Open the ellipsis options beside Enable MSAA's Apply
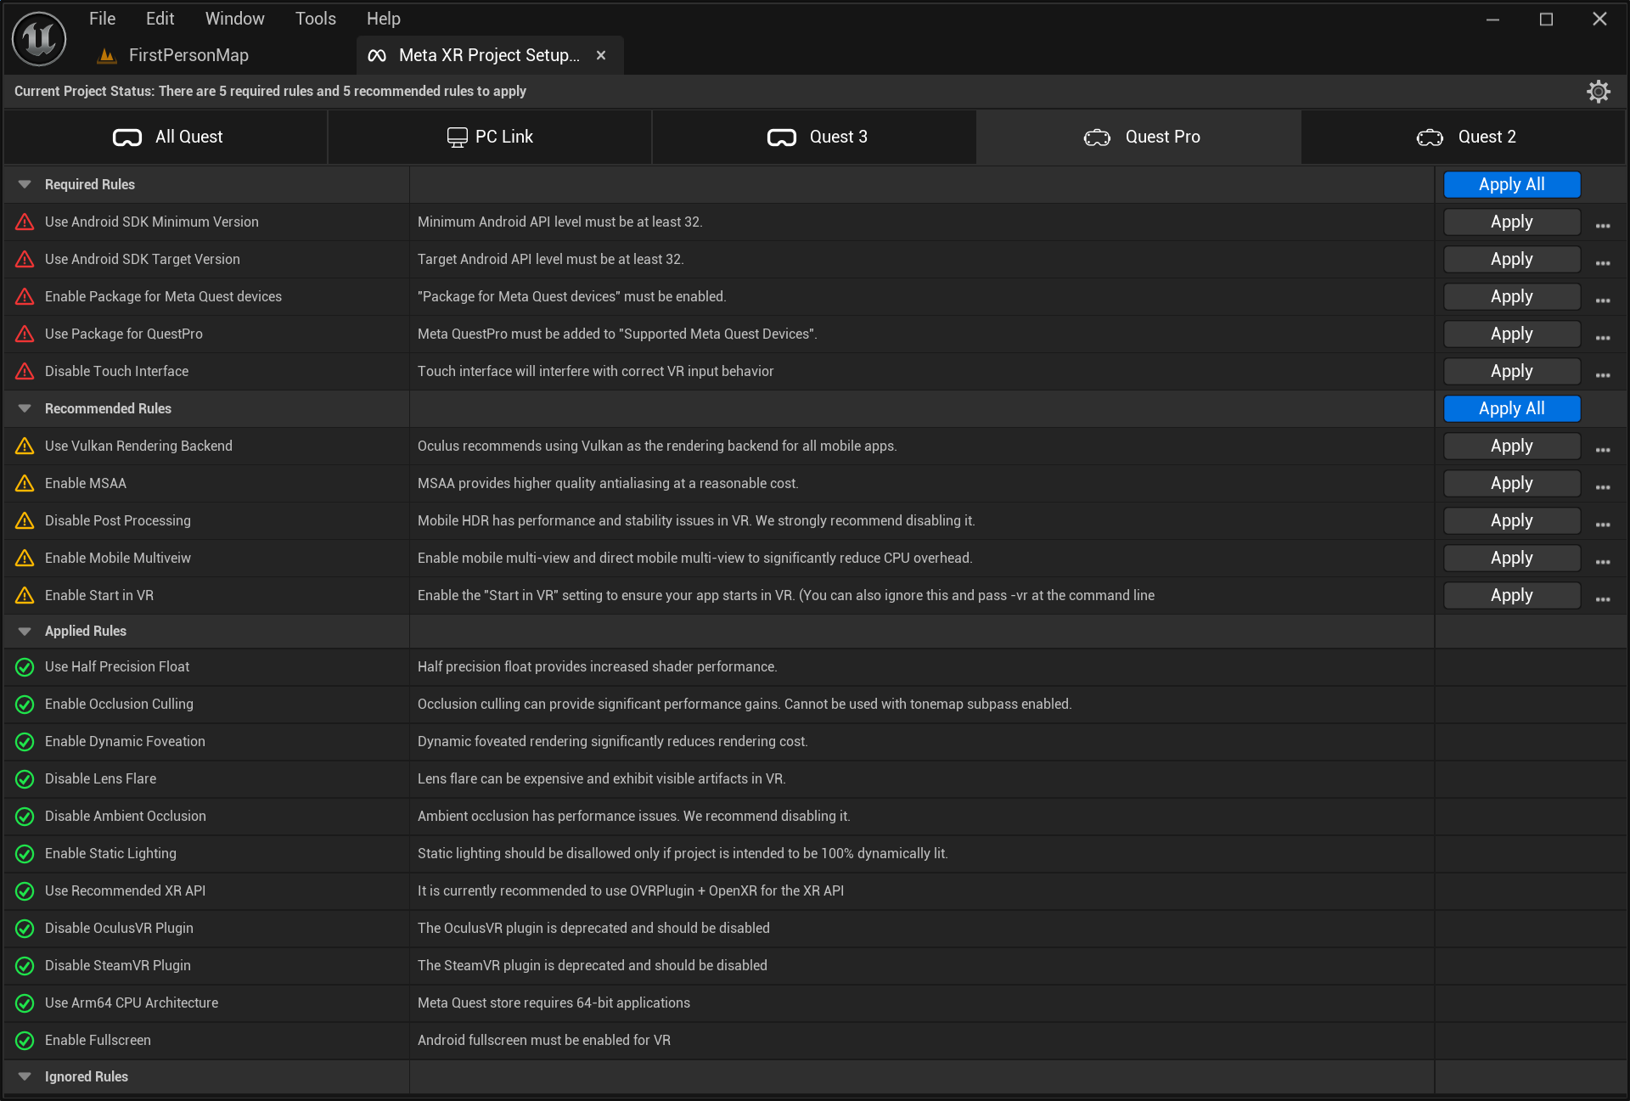The width and height of the screenshot is (1630, 1101). 1603,486
